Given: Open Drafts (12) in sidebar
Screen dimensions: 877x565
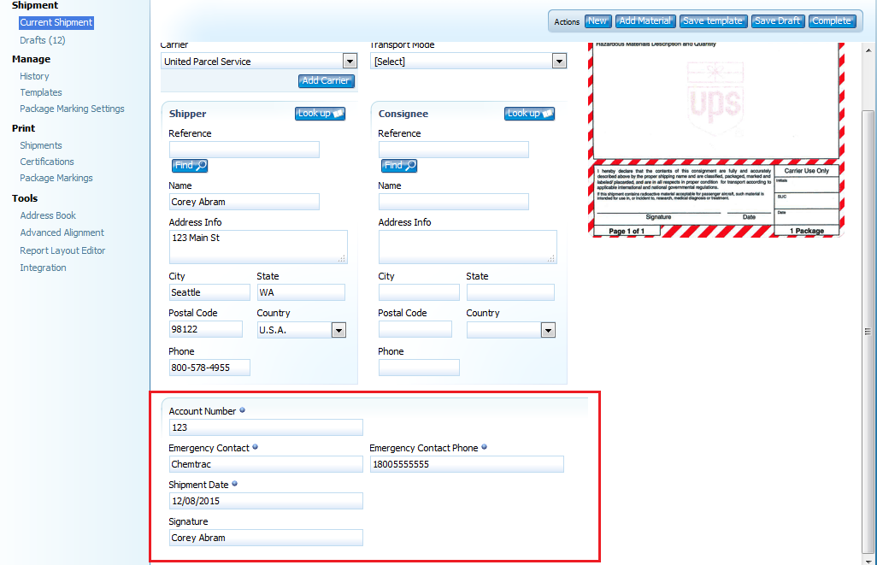Looking at the screenshot, I should coord(43,40).
